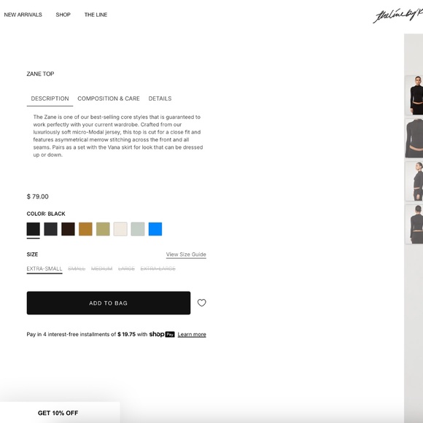Add the Zane Top to wishlist heart

click(201, 303)
